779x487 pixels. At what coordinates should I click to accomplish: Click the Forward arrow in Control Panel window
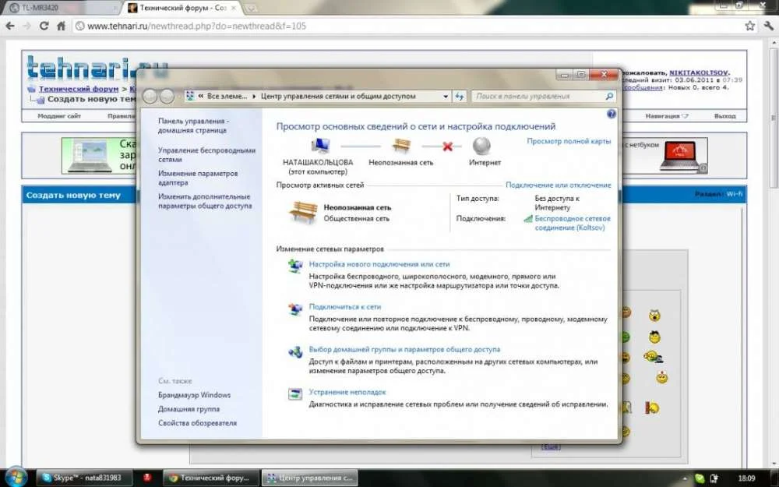pyautogui.click(x=167, y=97)
